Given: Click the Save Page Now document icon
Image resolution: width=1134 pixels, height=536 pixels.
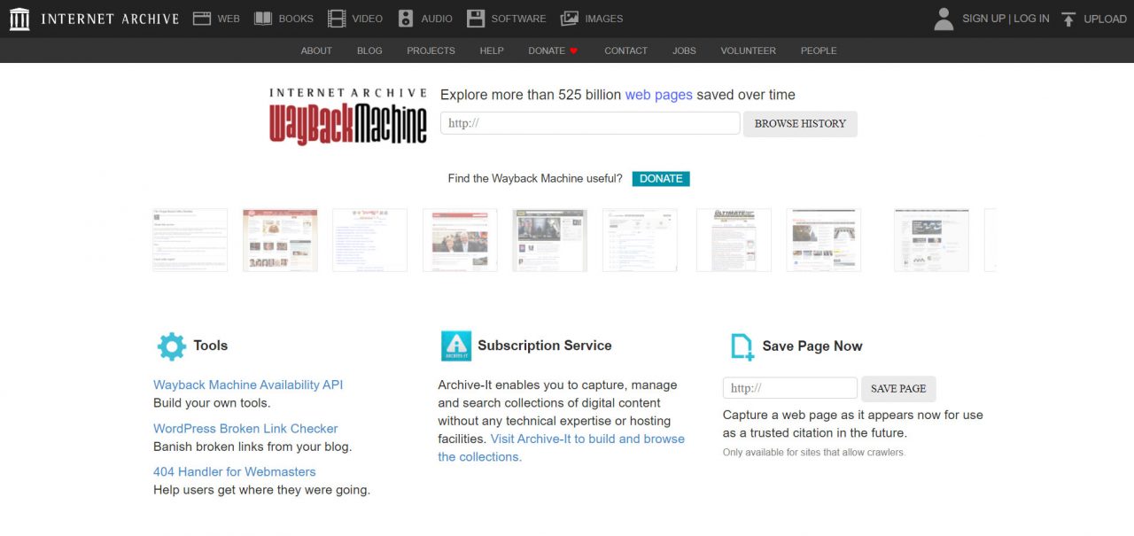Looking at the screenshot, I should tap(742, 346).
